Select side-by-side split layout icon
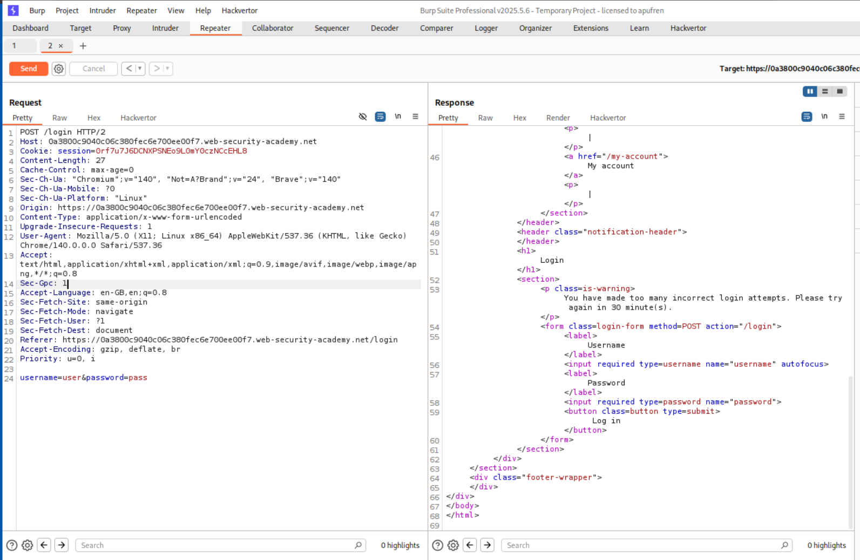The width and height of the screenshot is (860, 560). click(810, 92)
